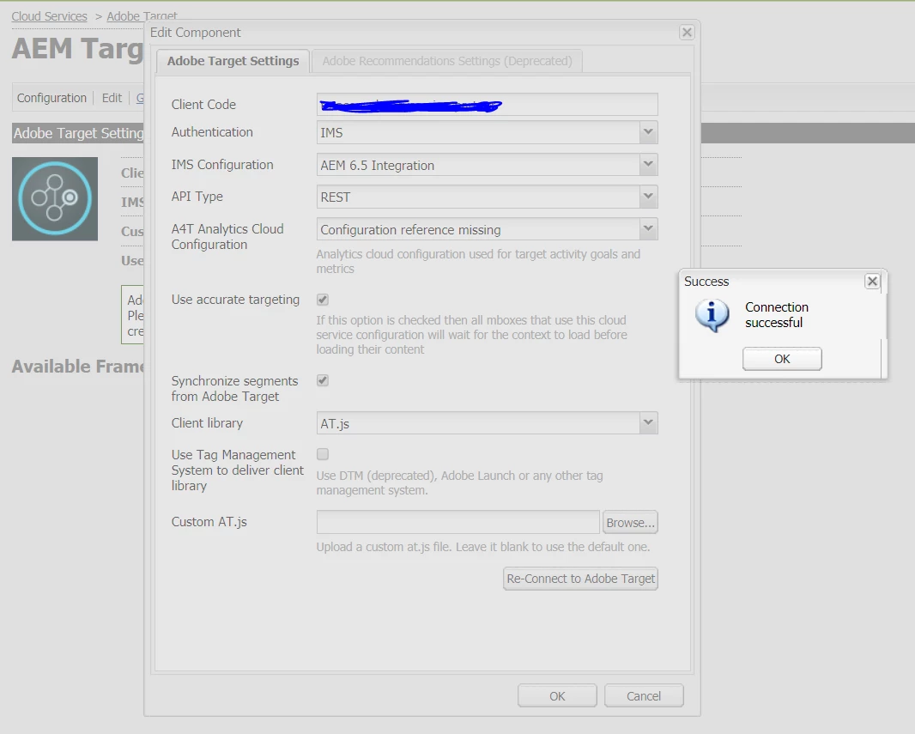Click OK in the Edit Component dialog
Screen dimensions: 915x734
[557, 696]
